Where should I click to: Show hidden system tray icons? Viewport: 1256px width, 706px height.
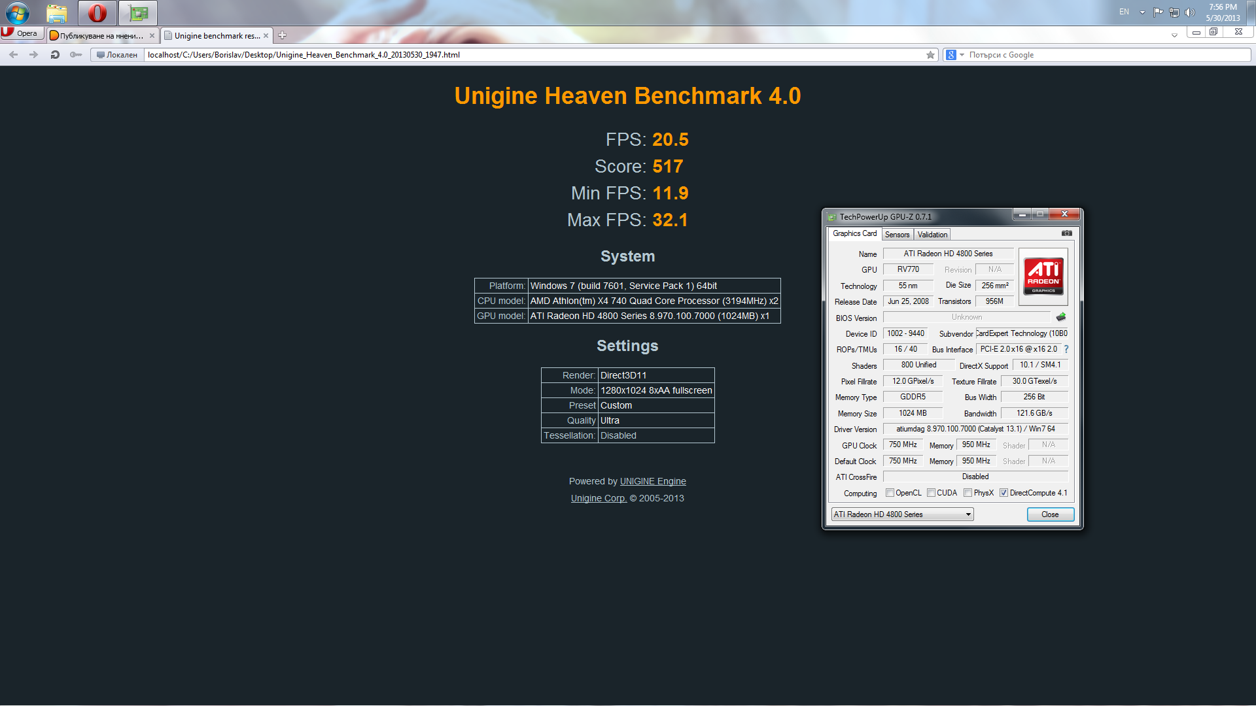click(1142, 12)
